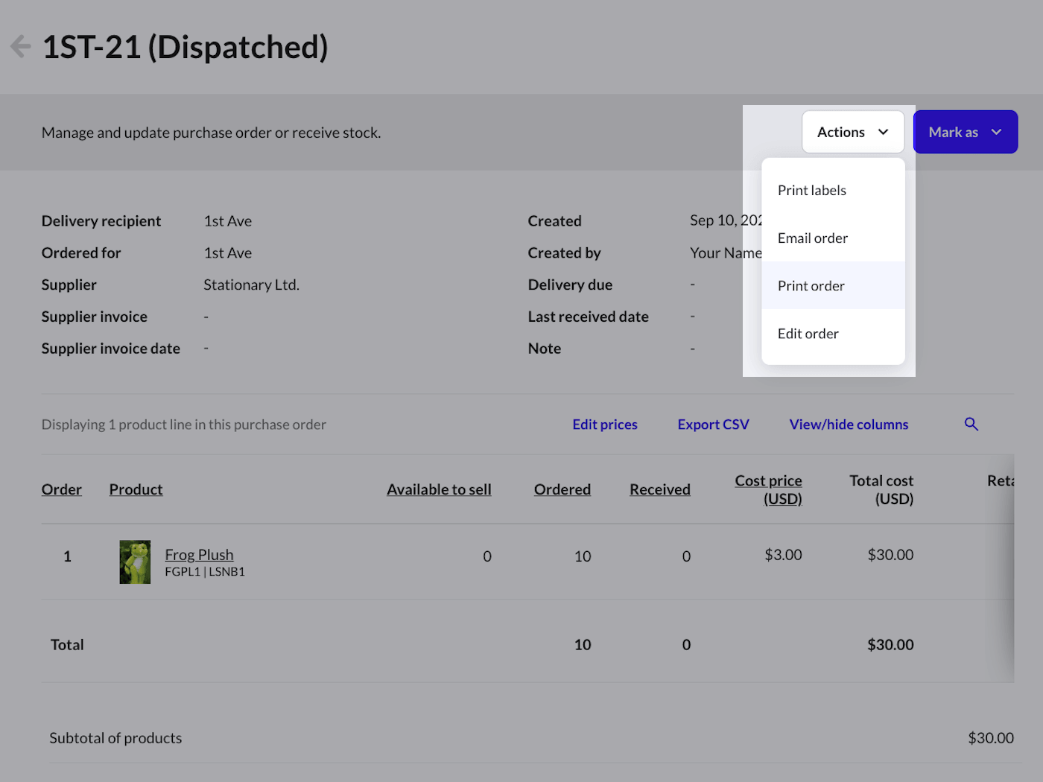Select the Last received date label
This screenshot has height=782, width=1043.
(x=588, y=317)
